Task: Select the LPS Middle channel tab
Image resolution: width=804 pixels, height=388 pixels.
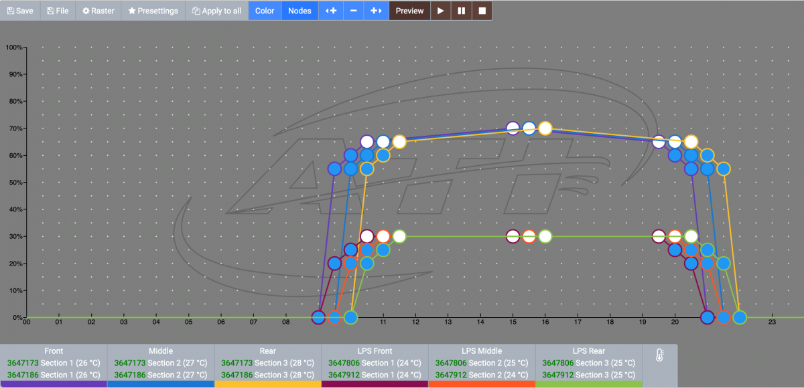Action: 482,351
